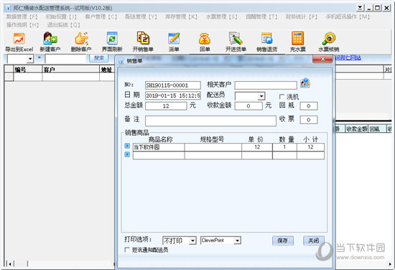Screen dimensions: 395x270
Task: Tick the 洗机 checkbox
Action: tap(282, 97)
